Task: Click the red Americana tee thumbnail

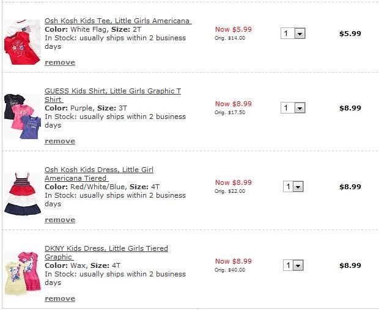Action: point(22,42)
